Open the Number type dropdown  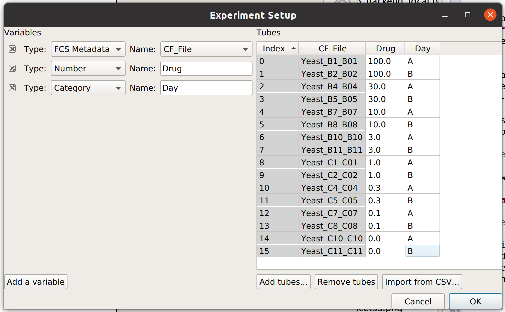coord(88,68)
